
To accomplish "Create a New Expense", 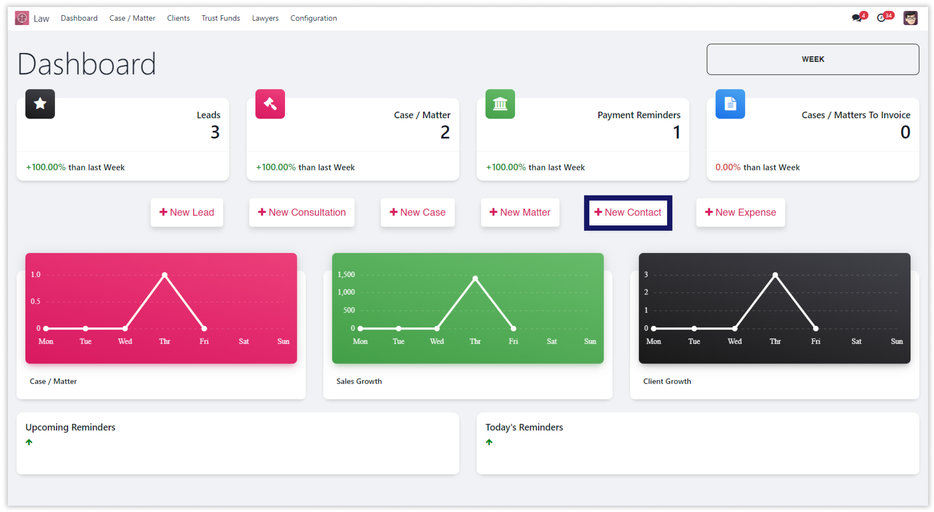I will click(x=740, y=212).
